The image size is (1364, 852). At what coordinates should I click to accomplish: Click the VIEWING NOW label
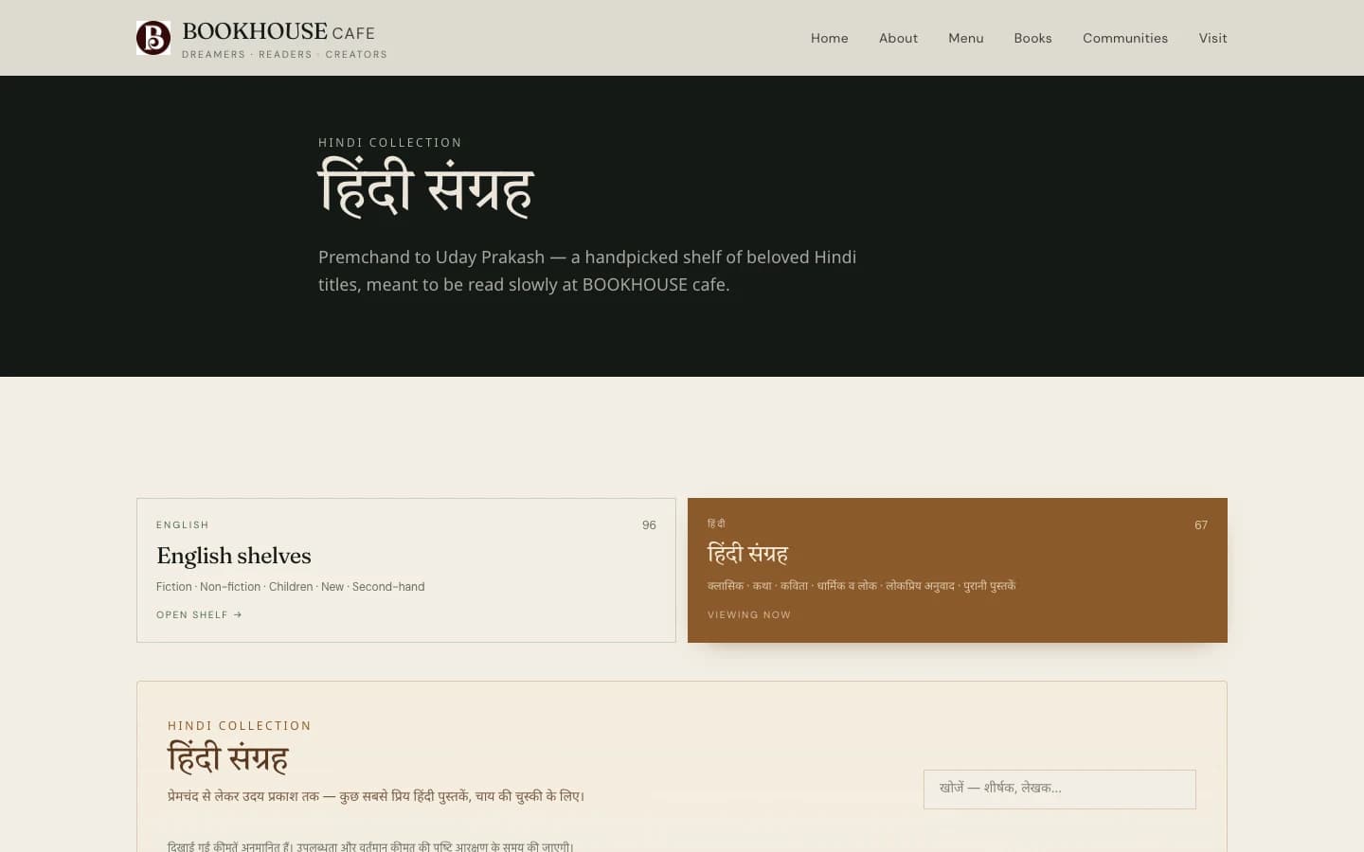pos(749,614)
